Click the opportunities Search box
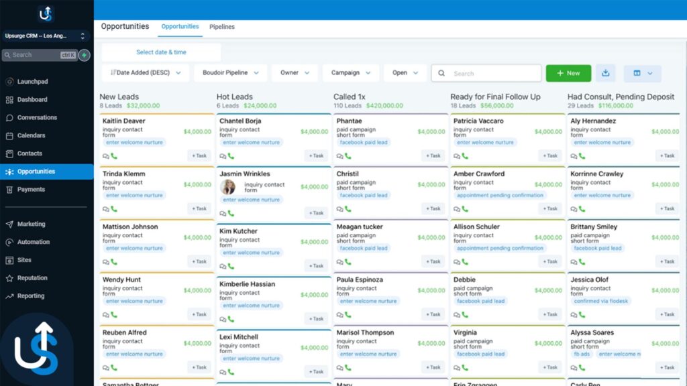The height and width of the screenshot is (386, 687). tap(486, 73)
